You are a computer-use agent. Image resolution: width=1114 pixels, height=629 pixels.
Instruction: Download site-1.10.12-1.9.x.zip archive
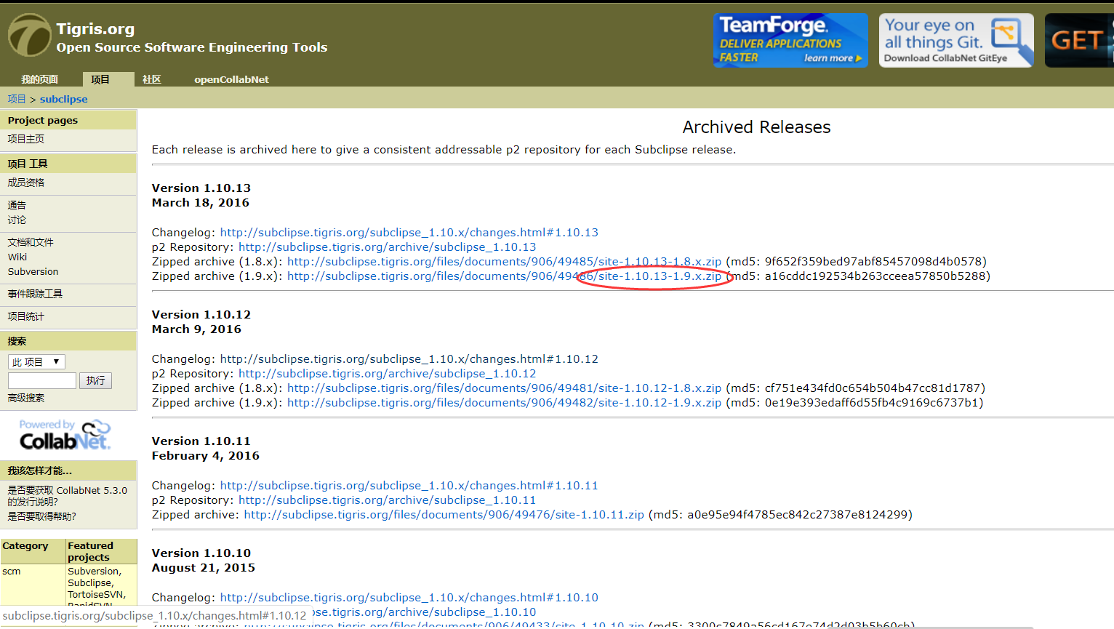(x=504, y=403)
